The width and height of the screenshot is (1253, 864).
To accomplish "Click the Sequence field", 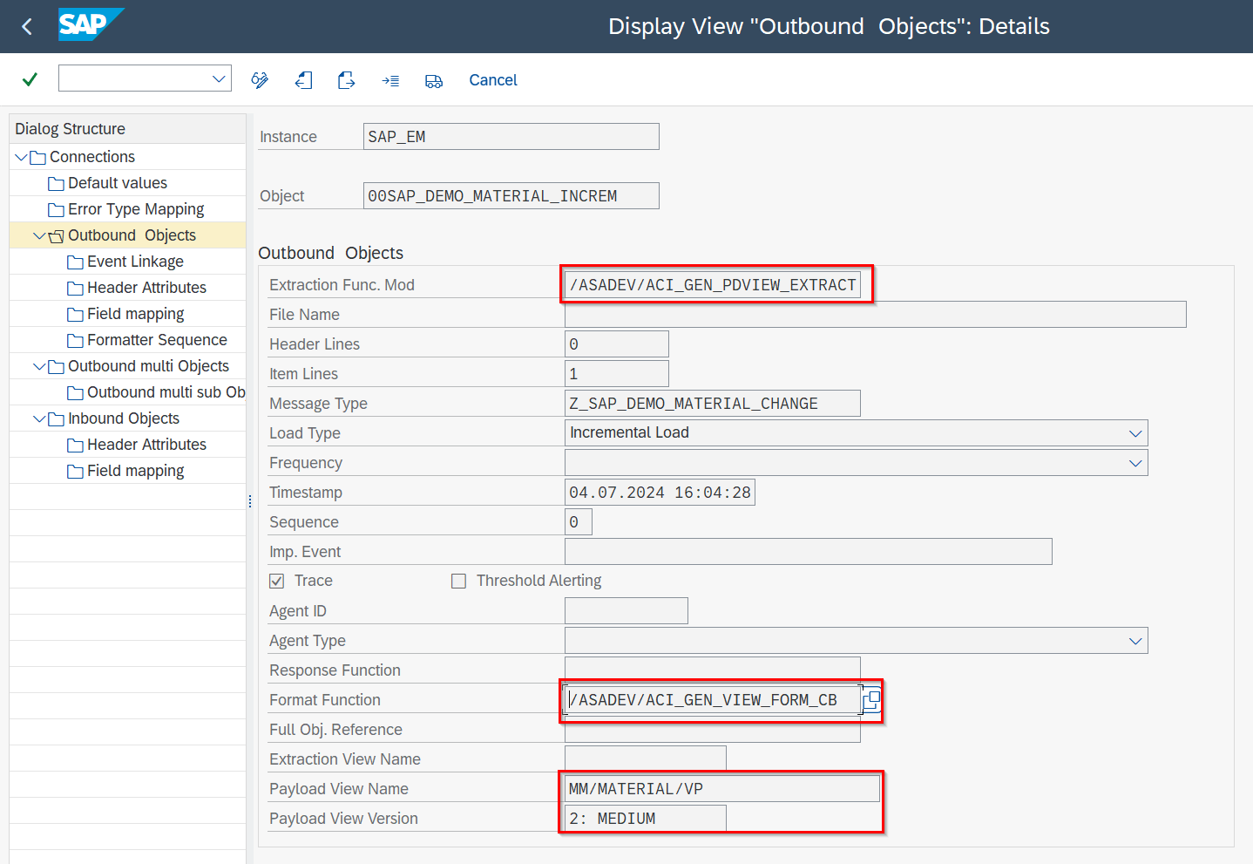I will point(579,522).
